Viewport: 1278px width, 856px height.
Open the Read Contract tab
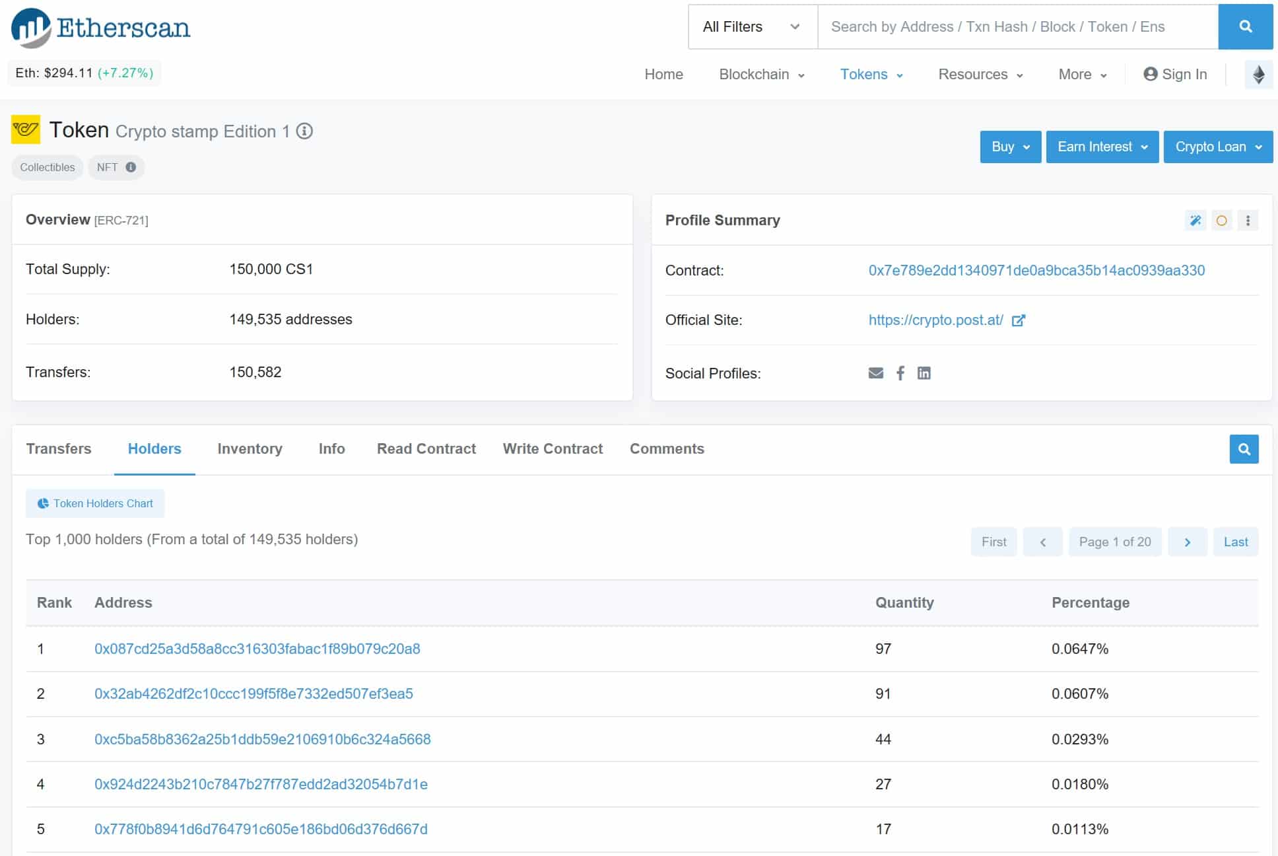coord(426,449)
